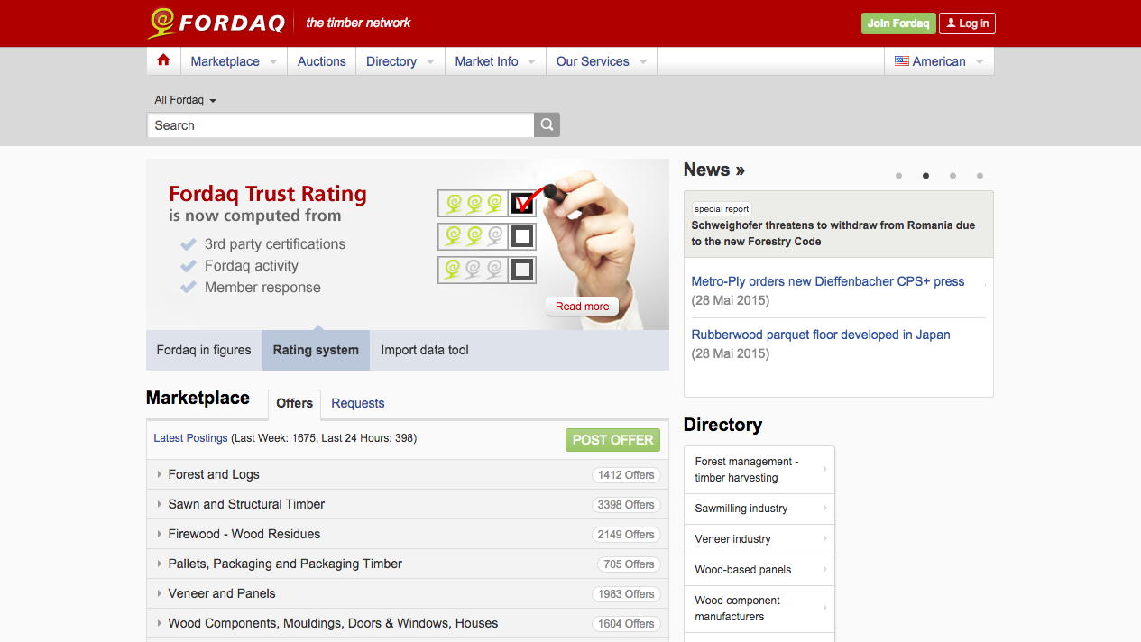Open the Our Services dropdown arrow
1141x642 pixels.
[x=643, y=62]
